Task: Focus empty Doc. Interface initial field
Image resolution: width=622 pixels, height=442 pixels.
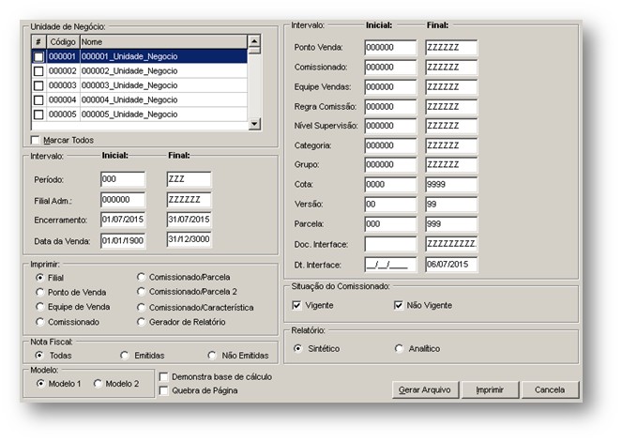Action: (x=390, y=244)
